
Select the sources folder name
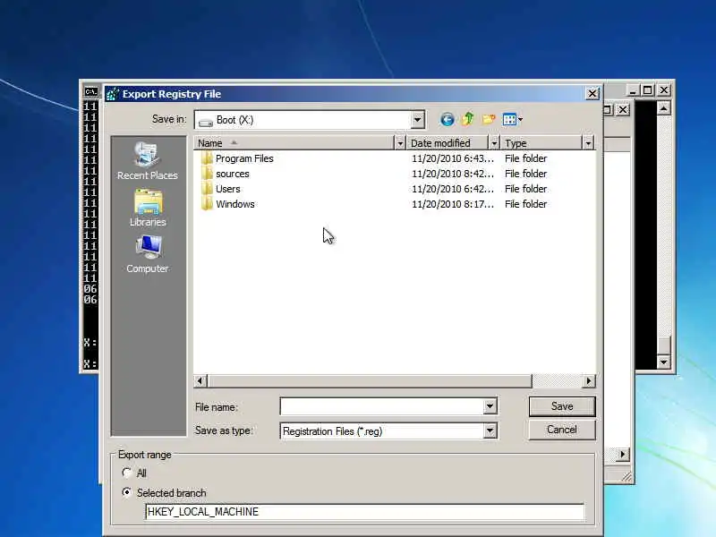click(x=233, y=174)
